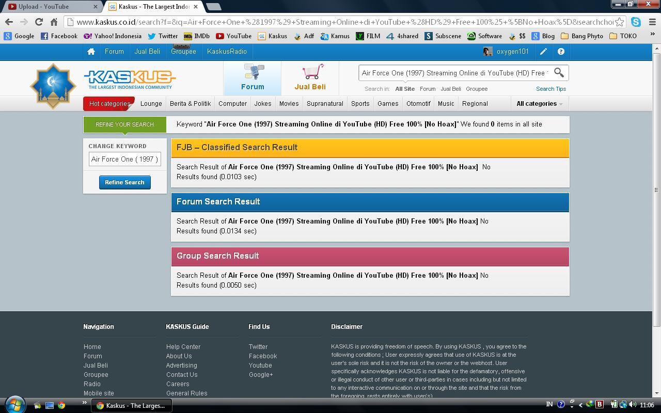The height and width of the screenshot is (413, 661).
Task: Show hidden tray icons arrow
Action: coord(580,405)
